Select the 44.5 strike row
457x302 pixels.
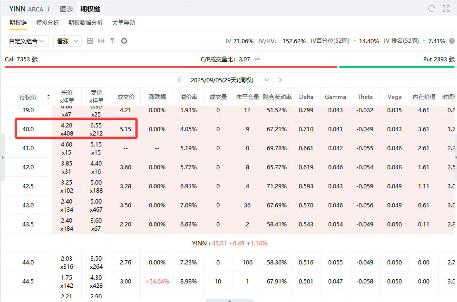click(x=229, y=281)
